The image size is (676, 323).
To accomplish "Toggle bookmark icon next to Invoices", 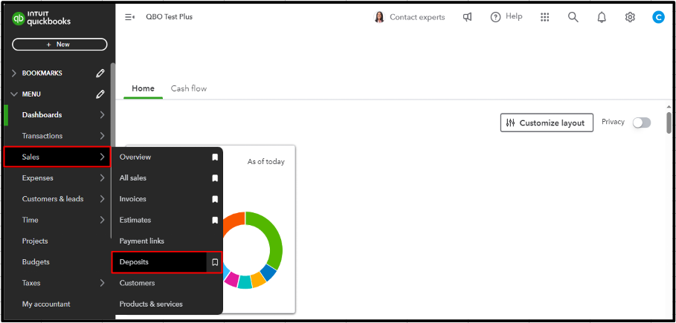I will point(215,199).
